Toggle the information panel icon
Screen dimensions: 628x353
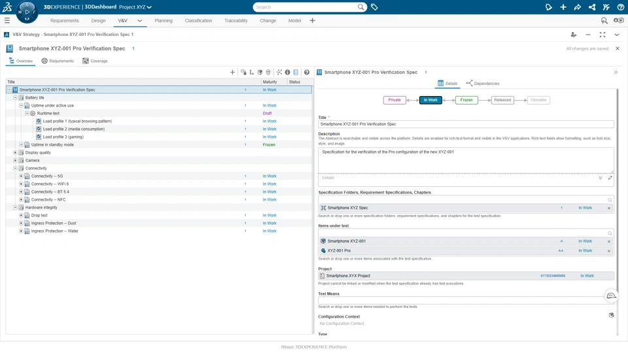(287, 72)
